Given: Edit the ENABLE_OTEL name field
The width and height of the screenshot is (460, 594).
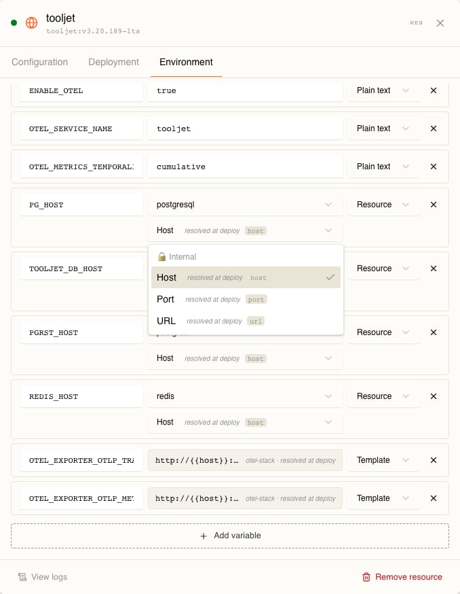Looking at the screenshot, I should 81,90.
